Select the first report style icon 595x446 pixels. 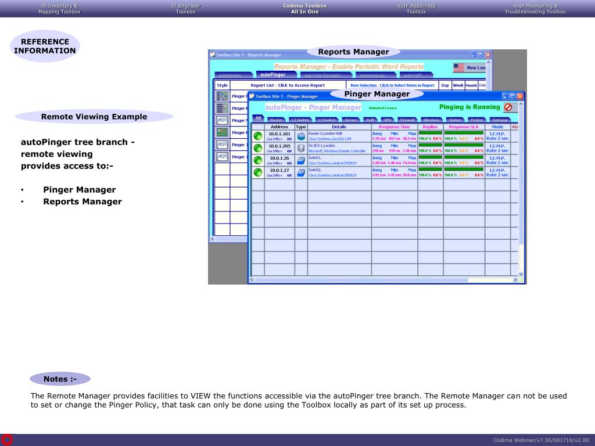(x=222, y=96)
